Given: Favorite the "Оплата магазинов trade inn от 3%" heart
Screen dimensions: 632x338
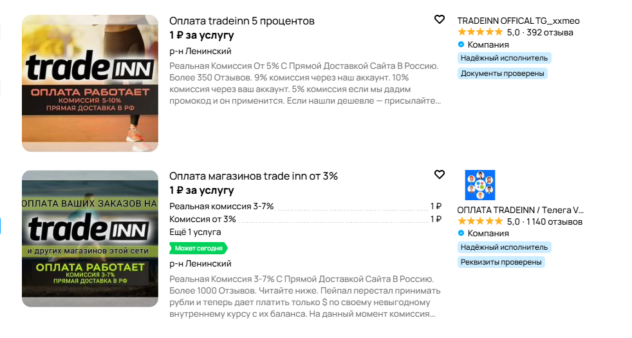Looking at the screenshot, I should click(440, 174).
